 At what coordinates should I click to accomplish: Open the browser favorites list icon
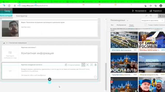click(151, 6)
